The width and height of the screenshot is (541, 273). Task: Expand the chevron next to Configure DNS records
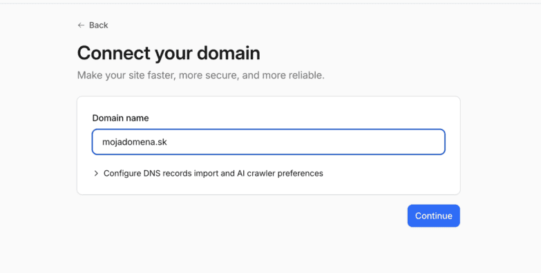[96, 173]
